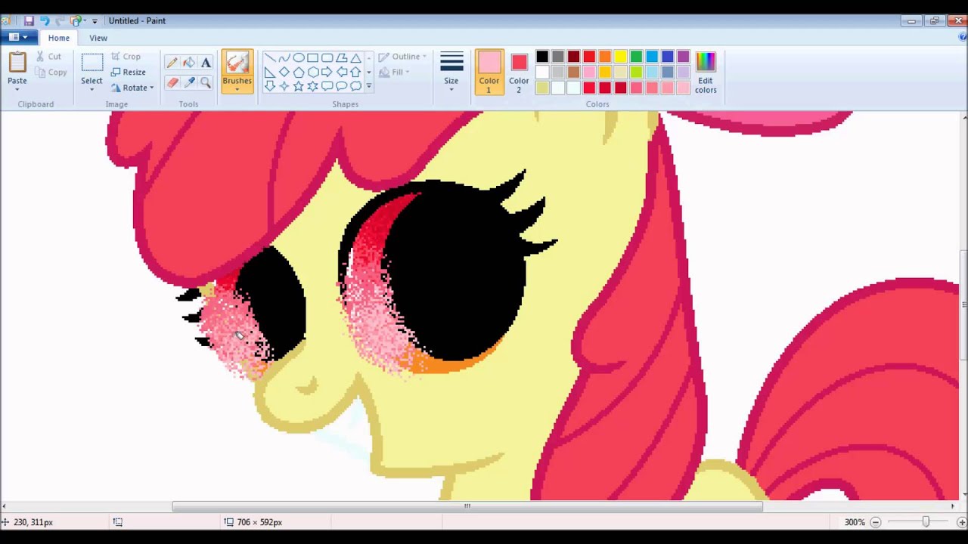The width and height of the screenshot is (968, 544).
Task: Choose the Curve shape
Action: pyautogui.click(x=284, y=58)
